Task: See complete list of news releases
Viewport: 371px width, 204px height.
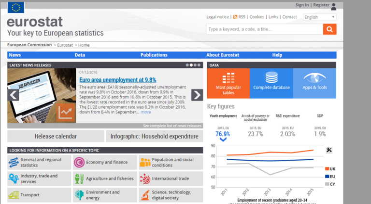Action: [172, 126]
